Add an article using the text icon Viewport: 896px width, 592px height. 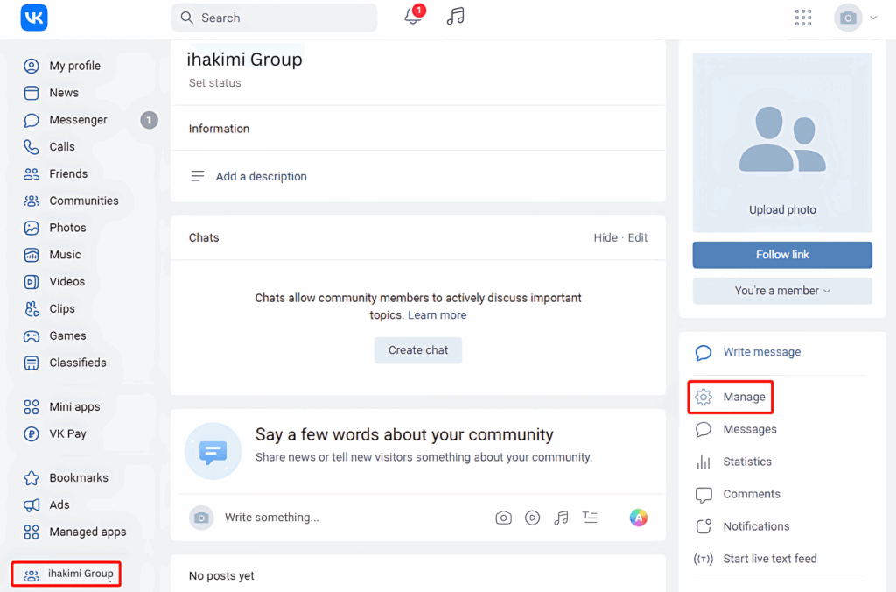click(x=591, y=518)
